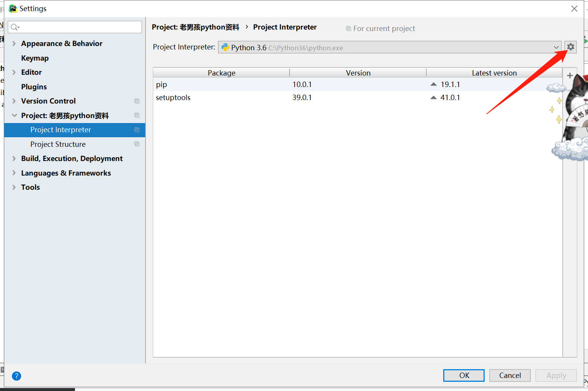The width and height of the screenshot is (588, 391).
Task: Click Project: 老男孩python资料 breadcrumb
Action: point(195,27)
